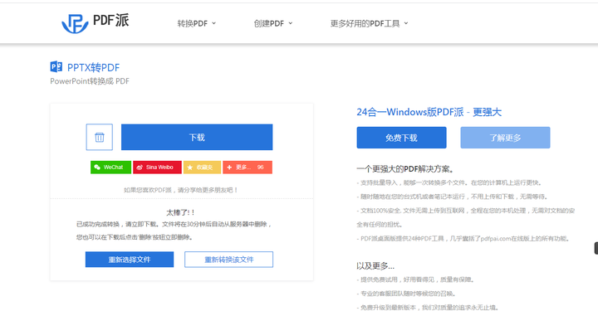Screen dimensions: 598x311
Task: Click the PowerPoint icon beside PPTX转PDF
Action: [56, 67]
